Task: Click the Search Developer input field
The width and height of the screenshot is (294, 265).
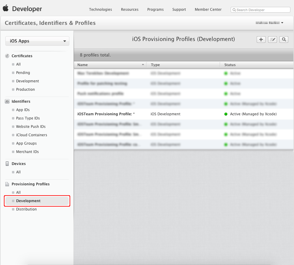Action: point(260,10)
